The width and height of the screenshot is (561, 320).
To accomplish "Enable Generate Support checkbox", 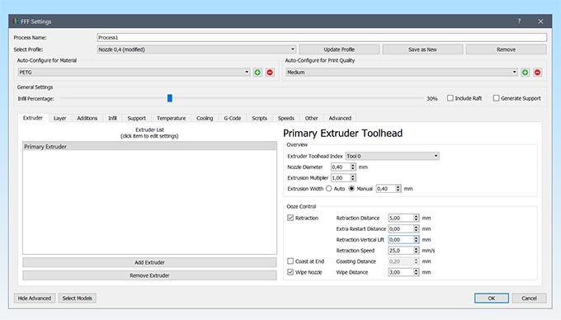I will [496, 98].
